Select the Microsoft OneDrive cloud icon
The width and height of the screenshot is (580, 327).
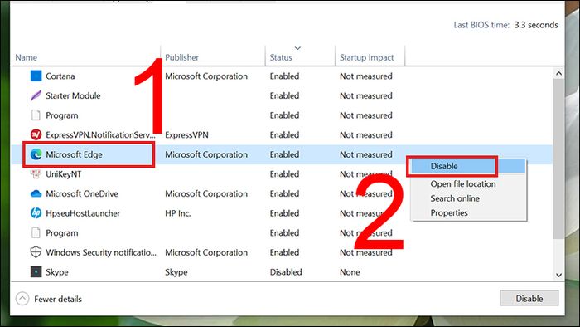36,193
